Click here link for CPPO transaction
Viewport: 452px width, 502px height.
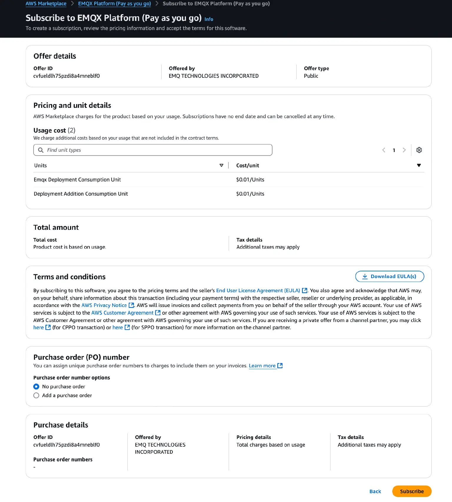click(x=39, y=327)
